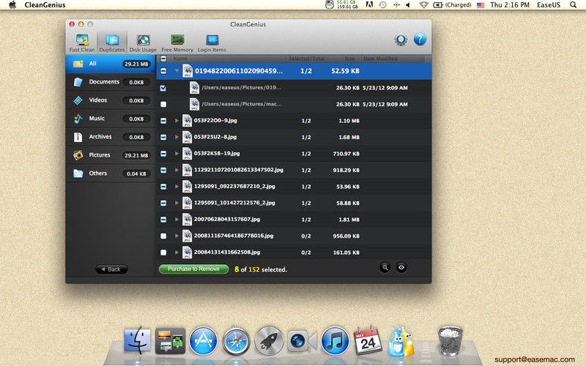
Task: Select the Pictures category
Action: point(111,155)
